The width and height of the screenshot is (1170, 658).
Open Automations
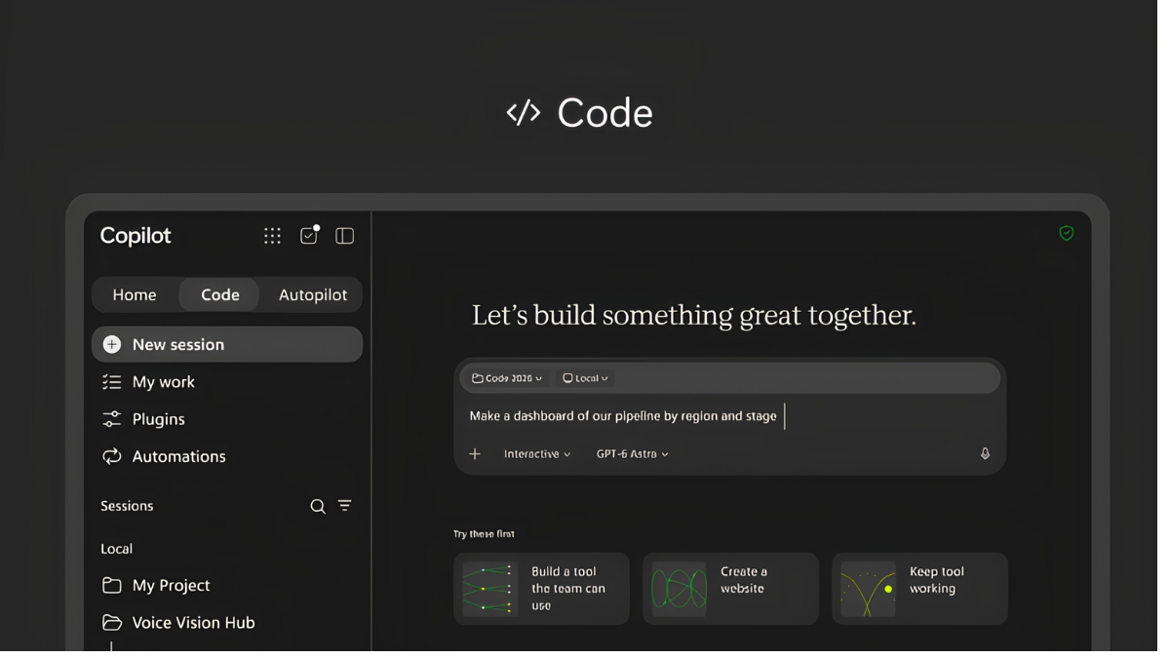coord(227,456)
